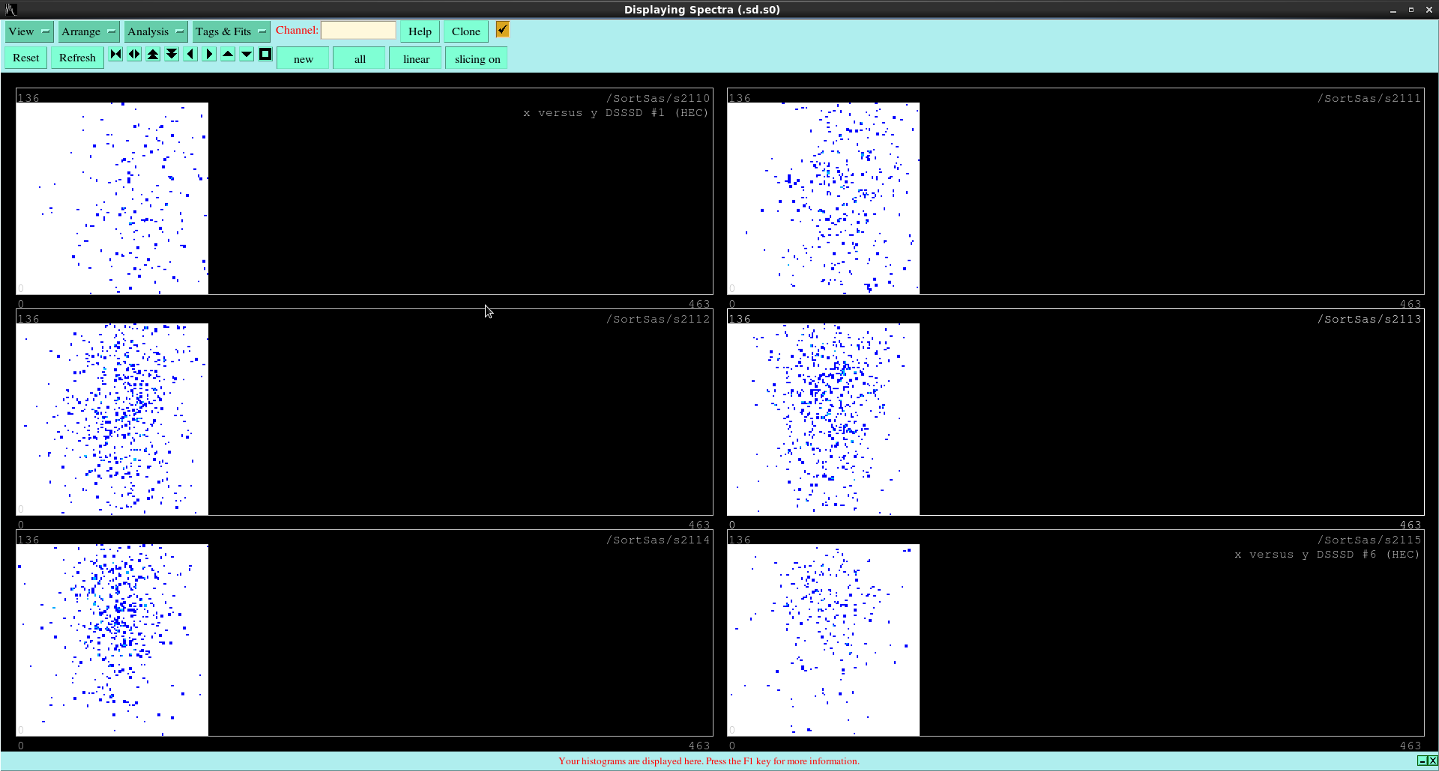Open the Tags & Fits dropdown menu
The height and width of the screenshot is (771, 1439).
click(231, 31)
